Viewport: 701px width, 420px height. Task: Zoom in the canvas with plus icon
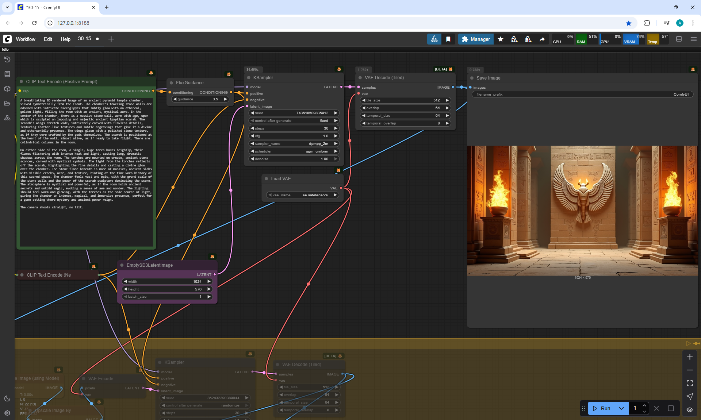click(x=690, y=357)
